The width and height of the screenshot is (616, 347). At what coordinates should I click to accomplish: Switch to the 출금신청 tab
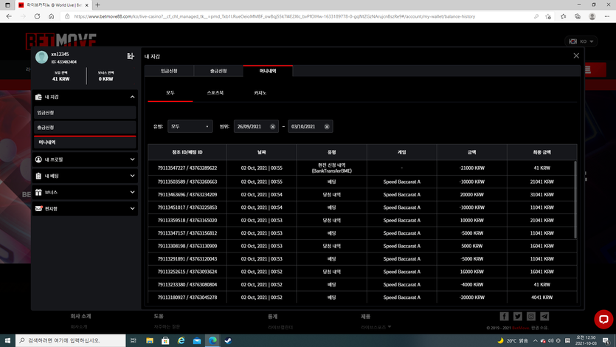click(x=218, y=71)
